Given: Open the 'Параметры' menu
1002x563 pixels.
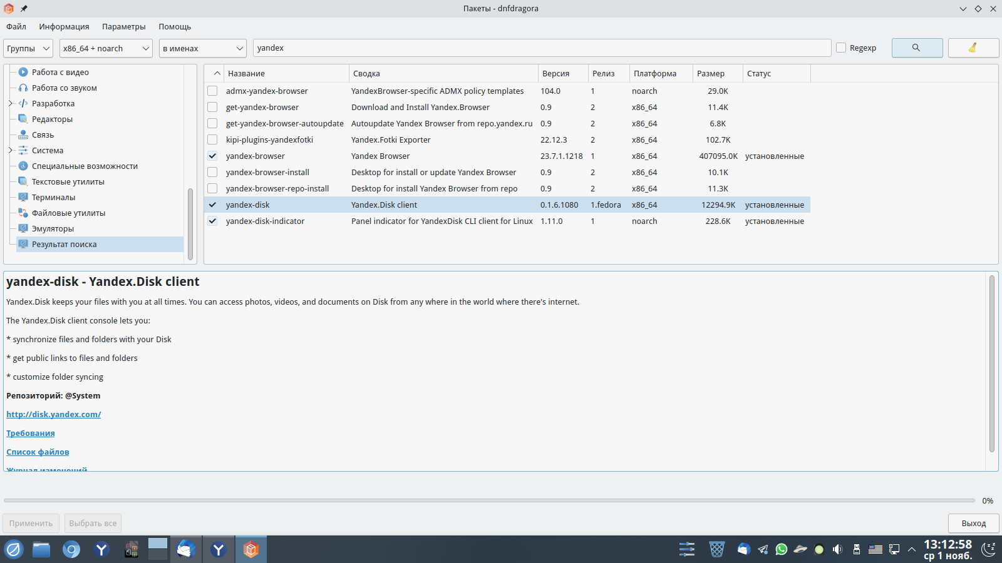Looking at the screenshot, I should click(x=124, y=26).
